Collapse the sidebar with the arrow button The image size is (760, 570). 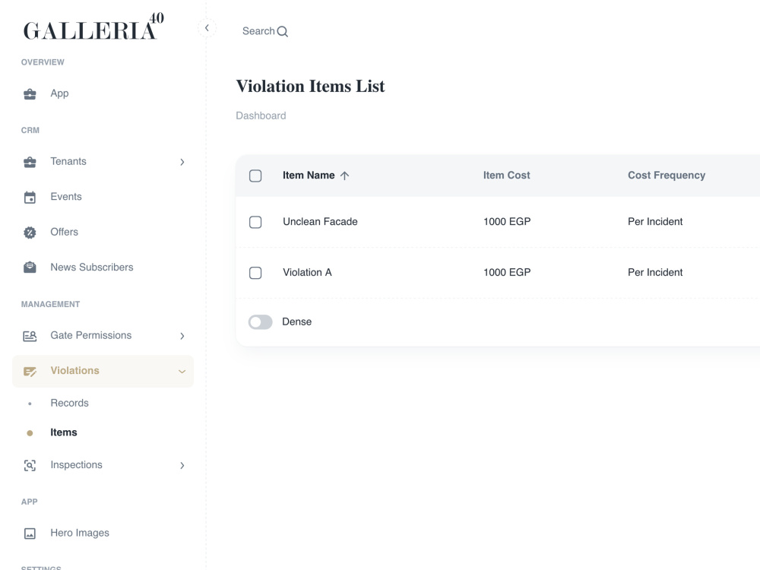tap(207, 28)
